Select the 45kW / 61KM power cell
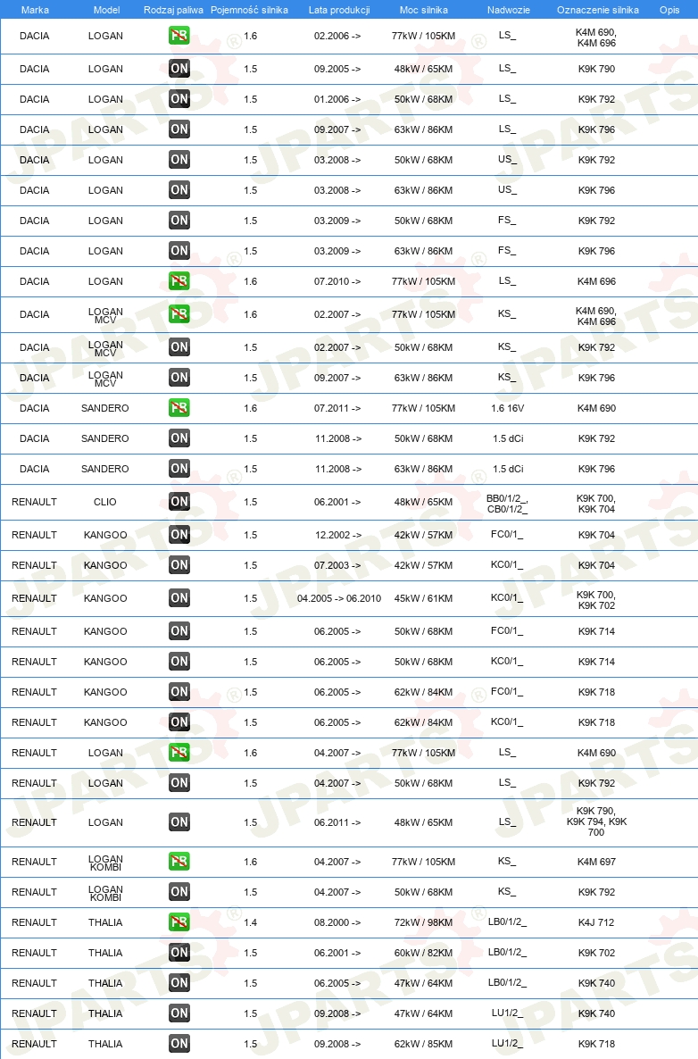 (423, 598)
